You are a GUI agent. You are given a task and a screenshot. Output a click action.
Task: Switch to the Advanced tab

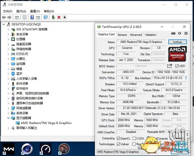pyautogui.click(x=136, y=35)
